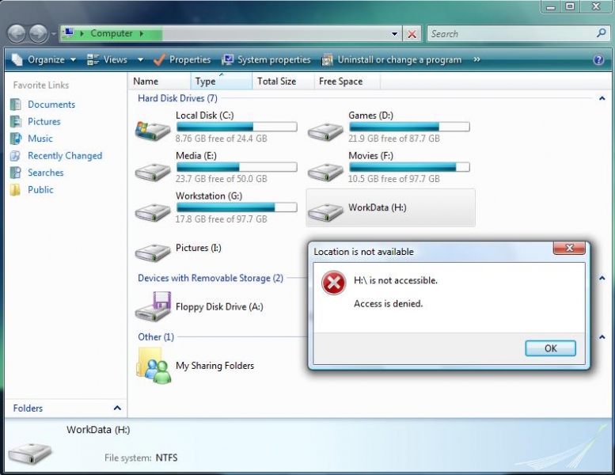Click into the Search input field
The image size is (615, 475).
click(511, 34)
